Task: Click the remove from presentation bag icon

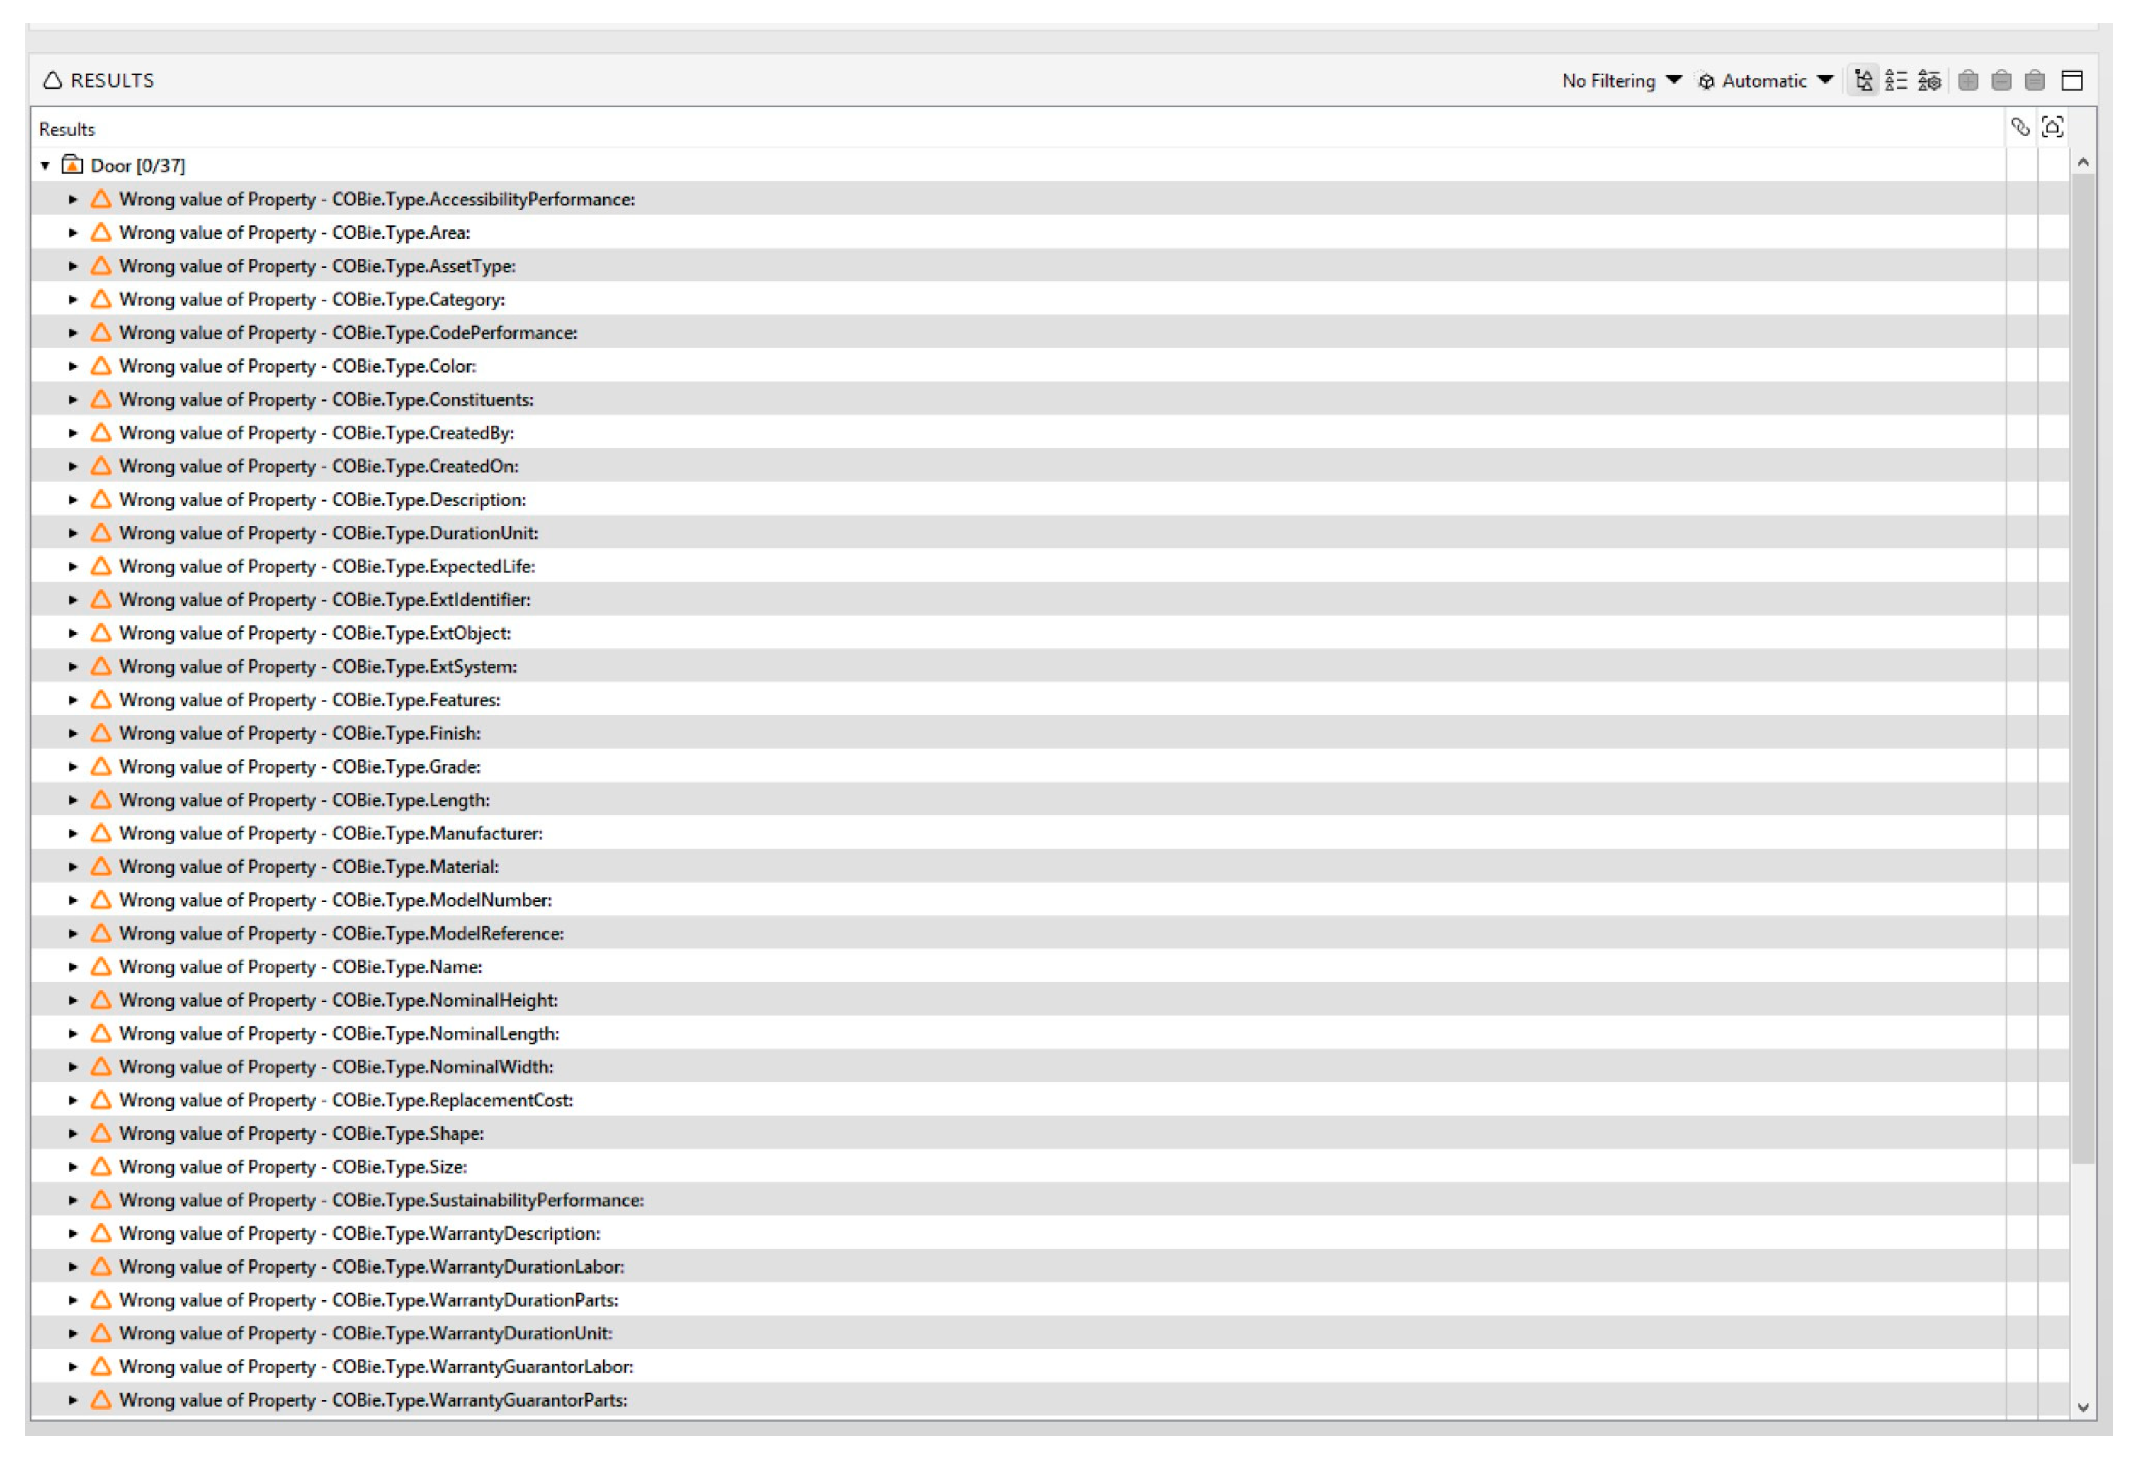Action: (2001, 80)
